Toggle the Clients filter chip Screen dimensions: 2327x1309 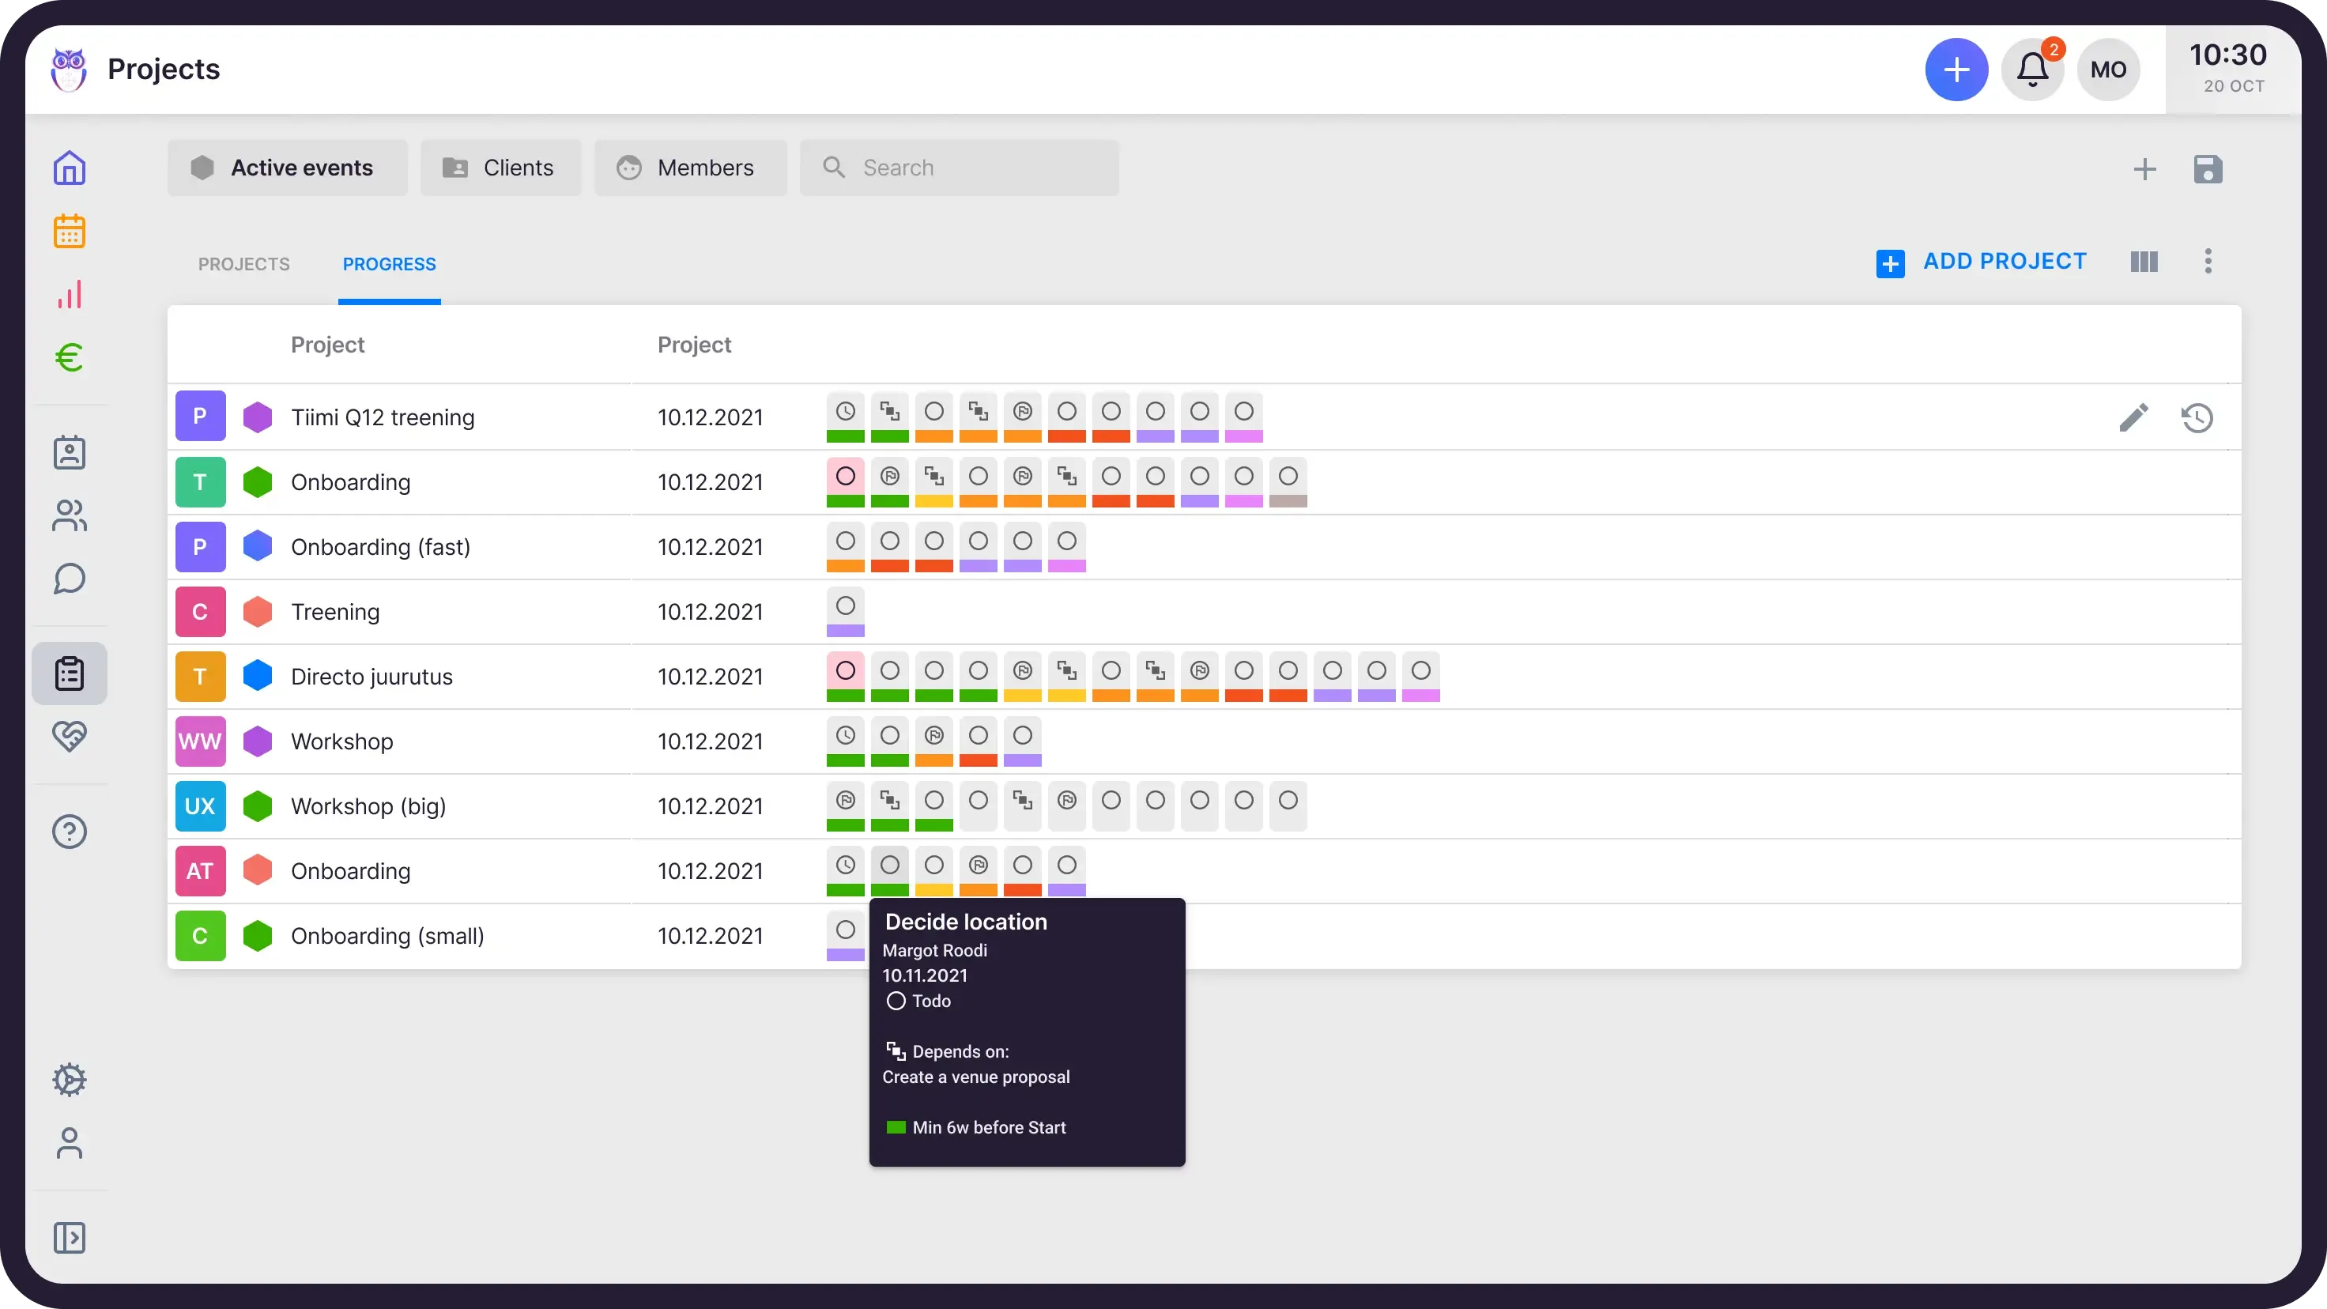(500, 168)
